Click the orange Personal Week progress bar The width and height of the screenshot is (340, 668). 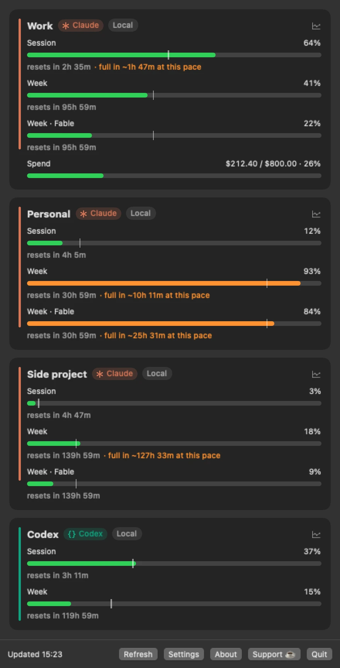(174, 283)
